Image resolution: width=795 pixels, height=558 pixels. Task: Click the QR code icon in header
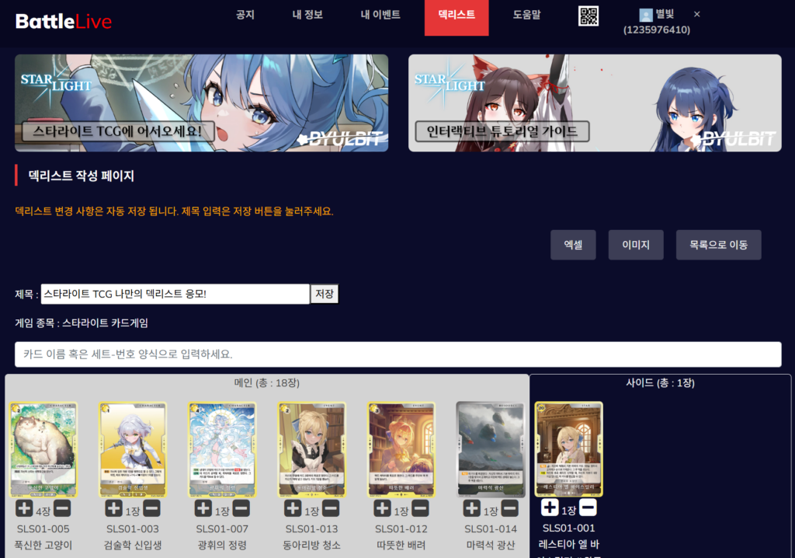588,16
